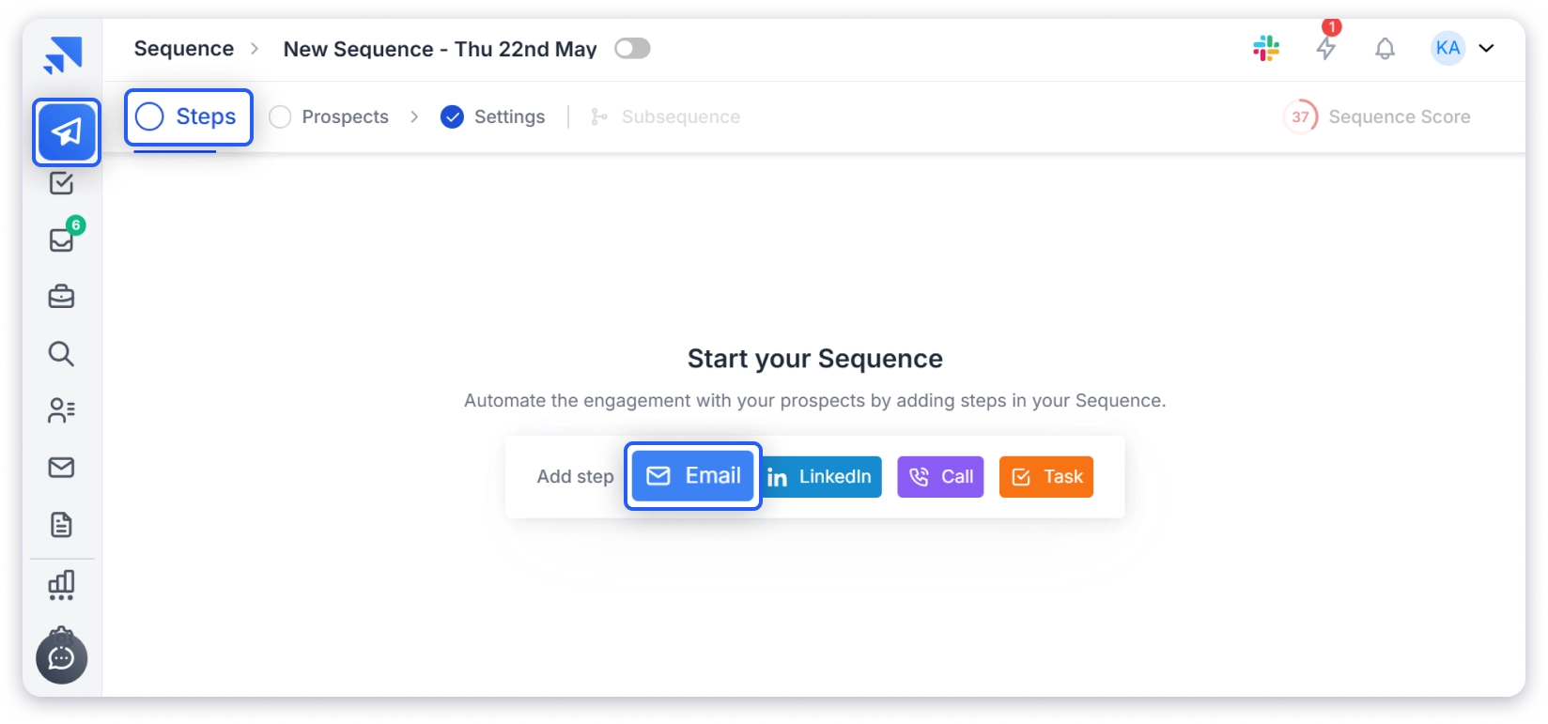
Task: Open the Prospects contacts icon
Action: [x=60, y=410]
